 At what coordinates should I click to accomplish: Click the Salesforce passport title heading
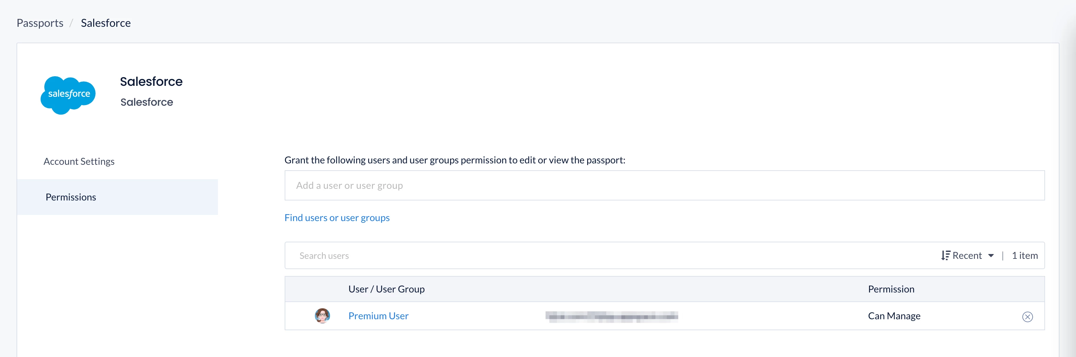pos(151,81)
